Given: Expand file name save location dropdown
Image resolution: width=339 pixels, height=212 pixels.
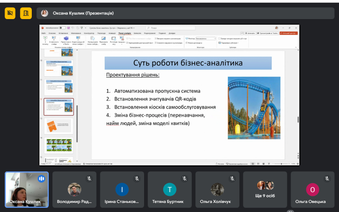Looking at the screenshot, I should (134, 28).
